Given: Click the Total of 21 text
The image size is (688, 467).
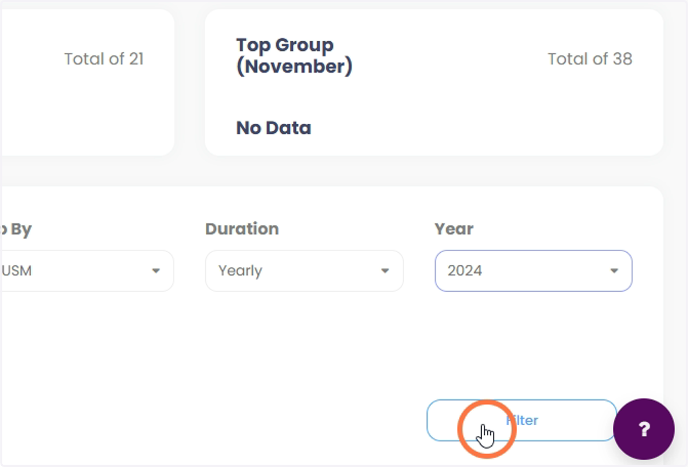Looking at the screenshot, I should coord(104,59).
